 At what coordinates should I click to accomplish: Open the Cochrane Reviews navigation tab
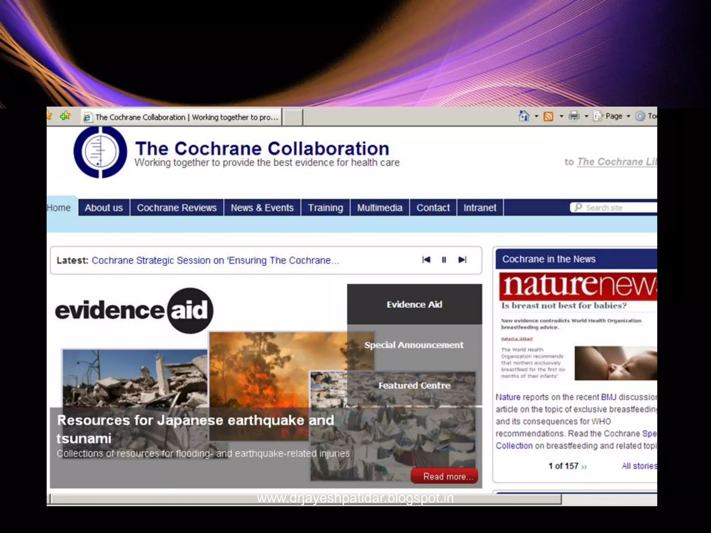click(177, 208)
